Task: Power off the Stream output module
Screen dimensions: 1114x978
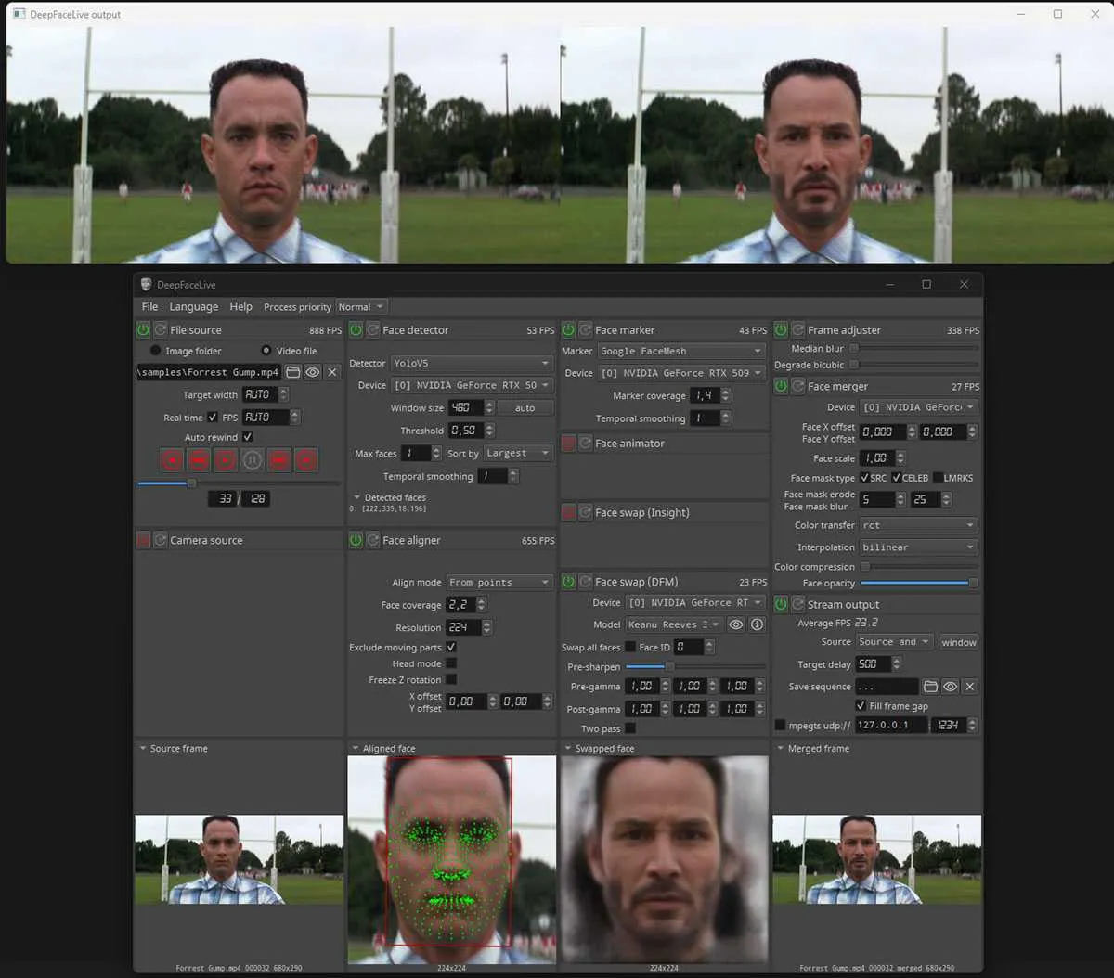Action: [x=781, y=604]
